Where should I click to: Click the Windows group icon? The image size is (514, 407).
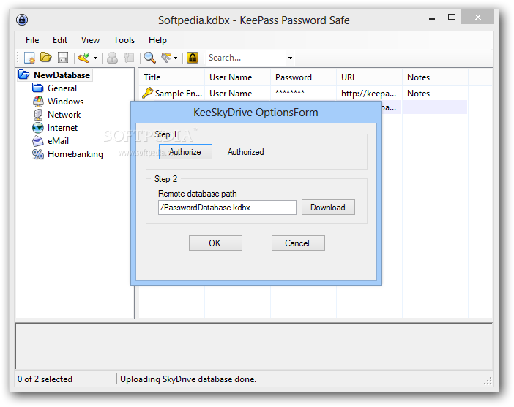click(38, 102)
